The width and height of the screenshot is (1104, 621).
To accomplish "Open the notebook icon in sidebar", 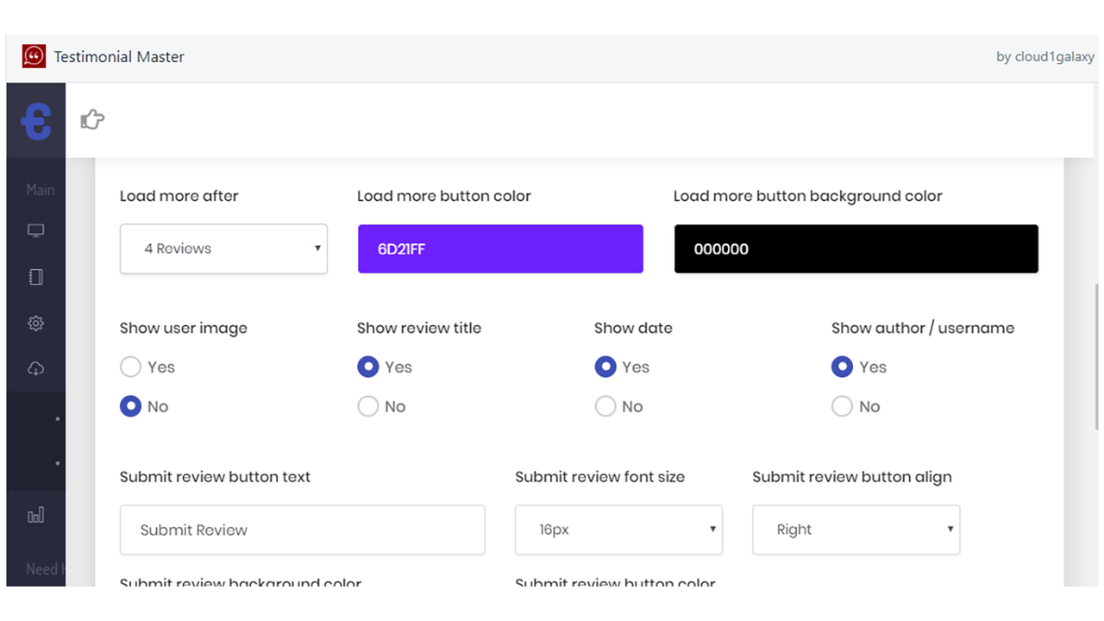I will pyautogui.click(x=35, y=277).
